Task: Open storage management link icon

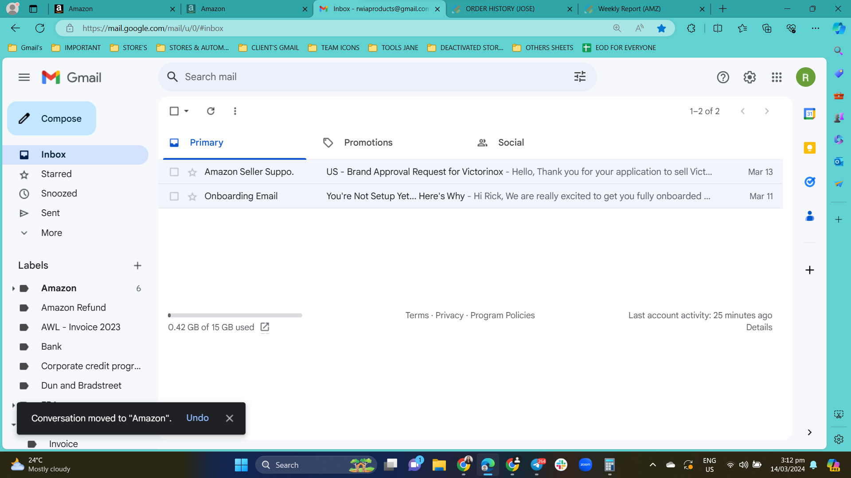Action: click(x=265, y=327)
